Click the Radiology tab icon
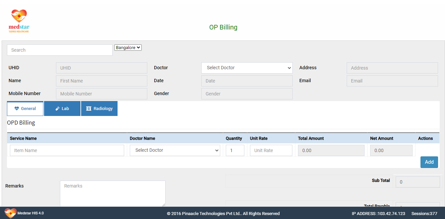The height and width of the screenshot is (219, 445). pos(89,109)
